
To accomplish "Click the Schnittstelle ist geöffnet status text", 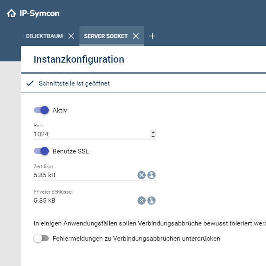I will click(74, 83).
